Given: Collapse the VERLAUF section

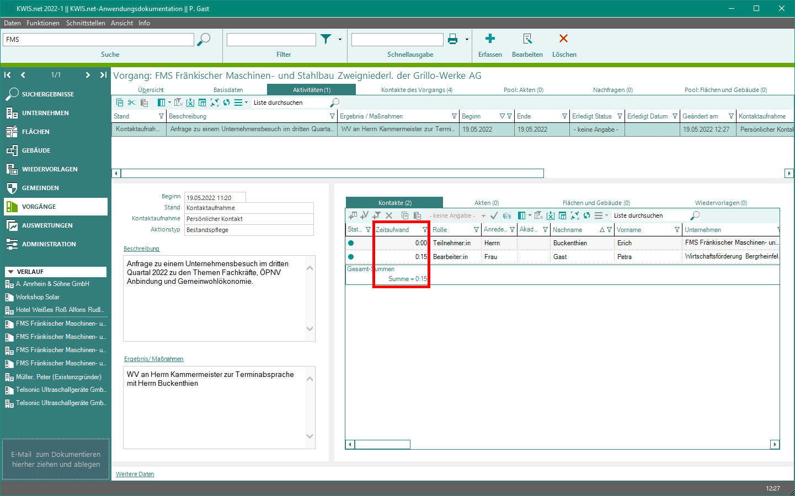Looking at the screenshot, I should point(11,272).
